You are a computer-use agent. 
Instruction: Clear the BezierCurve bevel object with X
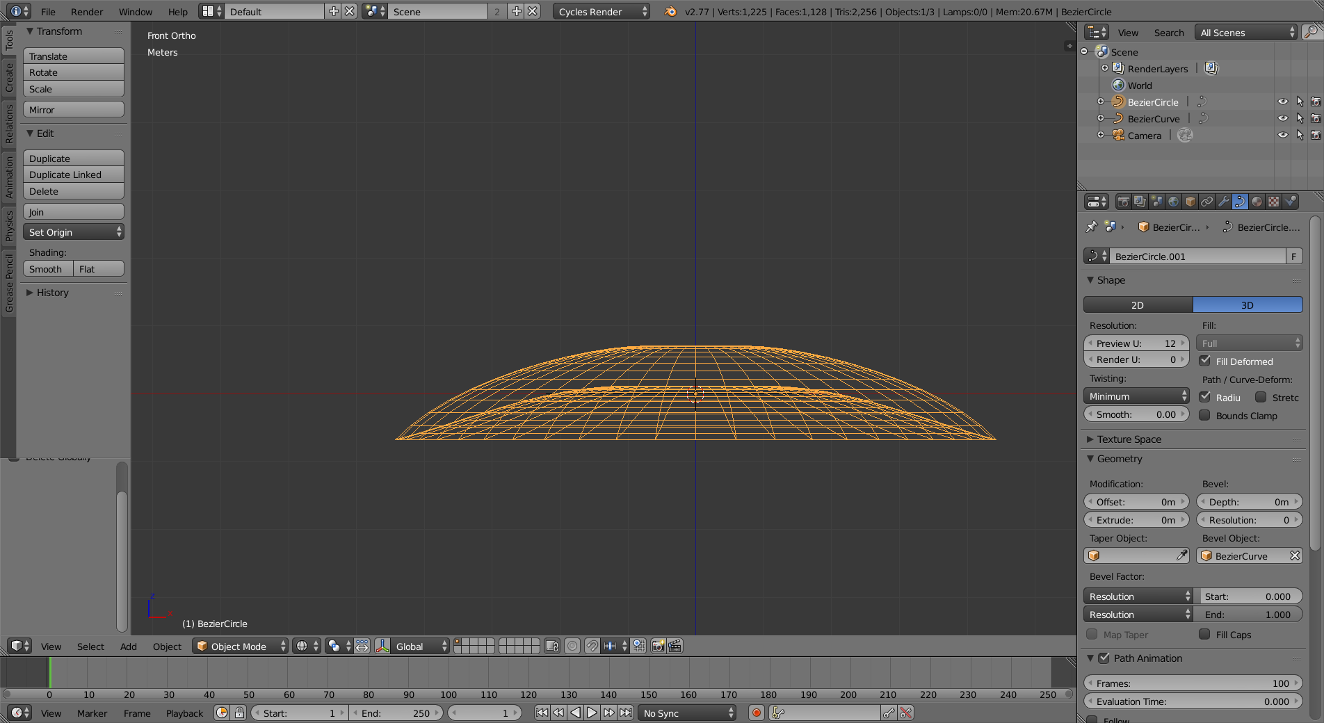(1295, 555)
